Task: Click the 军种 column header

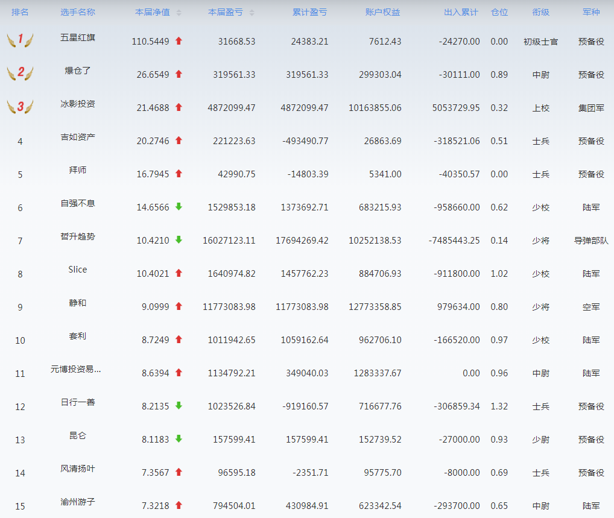Action: [x=591, y=12]
